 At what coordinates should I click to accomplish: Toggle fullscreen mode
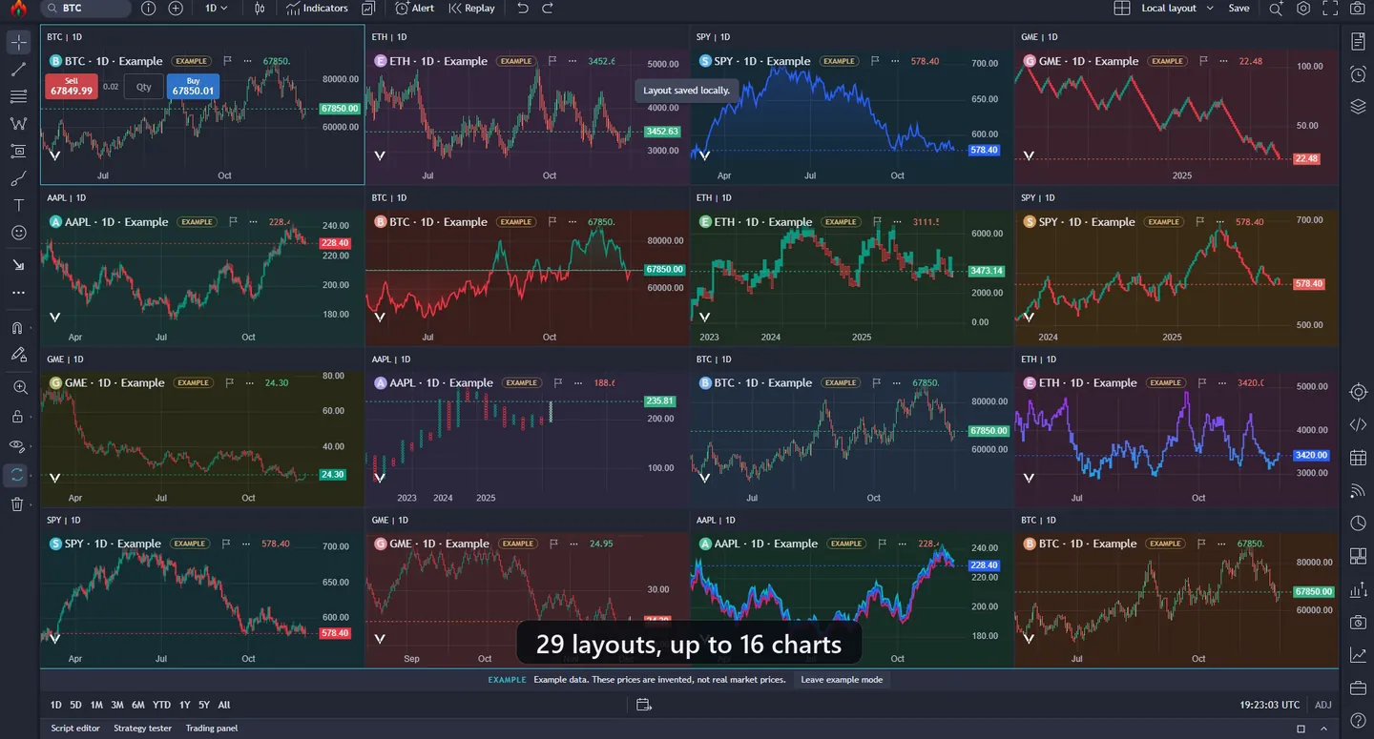1330,9
